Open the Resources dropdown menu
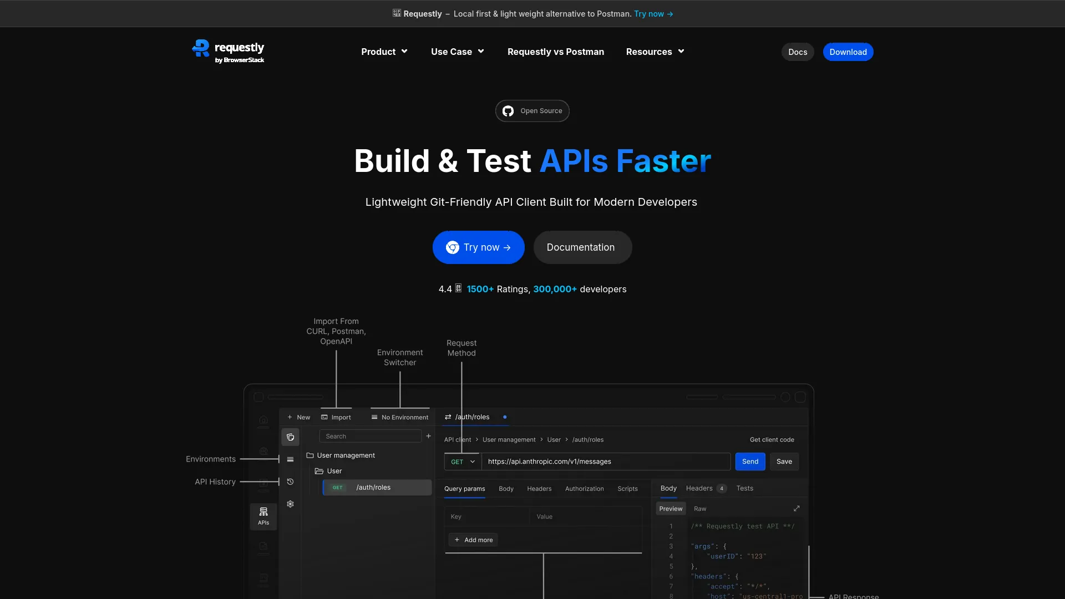Screen dimensions: 1065x599 (x=655, y=52)
